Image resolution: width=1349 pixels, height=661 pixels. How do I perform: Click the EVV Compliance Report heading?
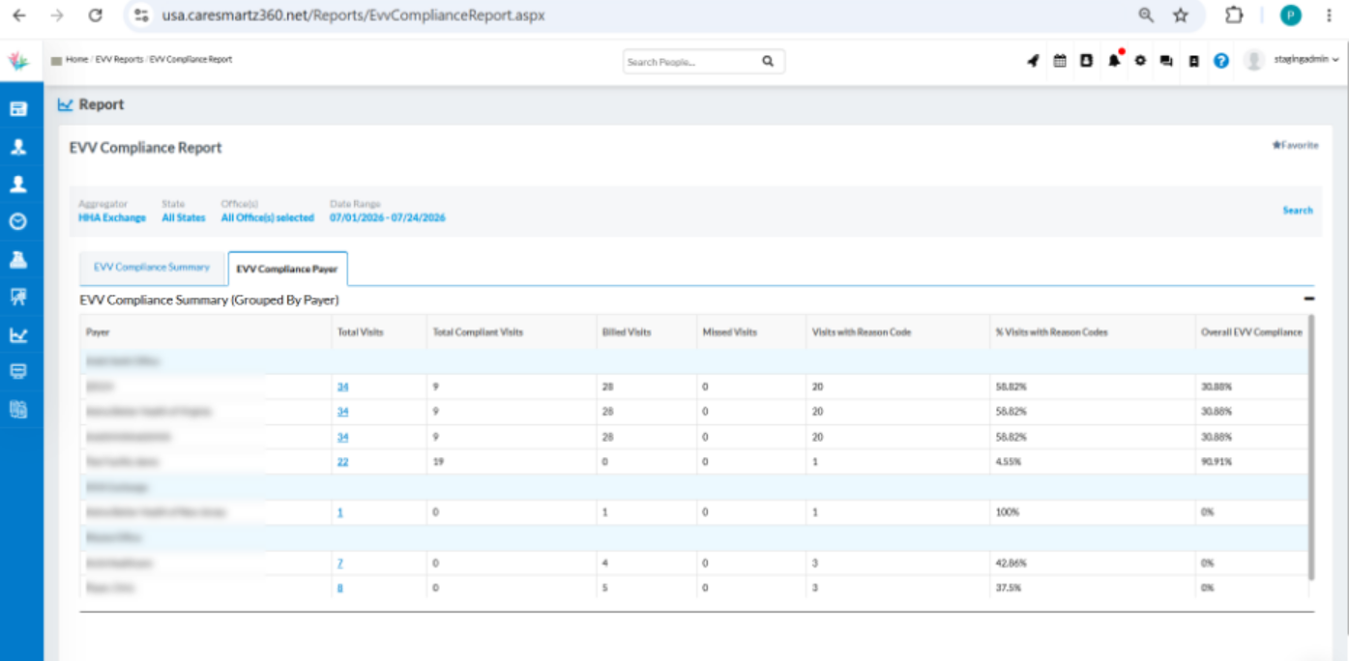point(146,148)
